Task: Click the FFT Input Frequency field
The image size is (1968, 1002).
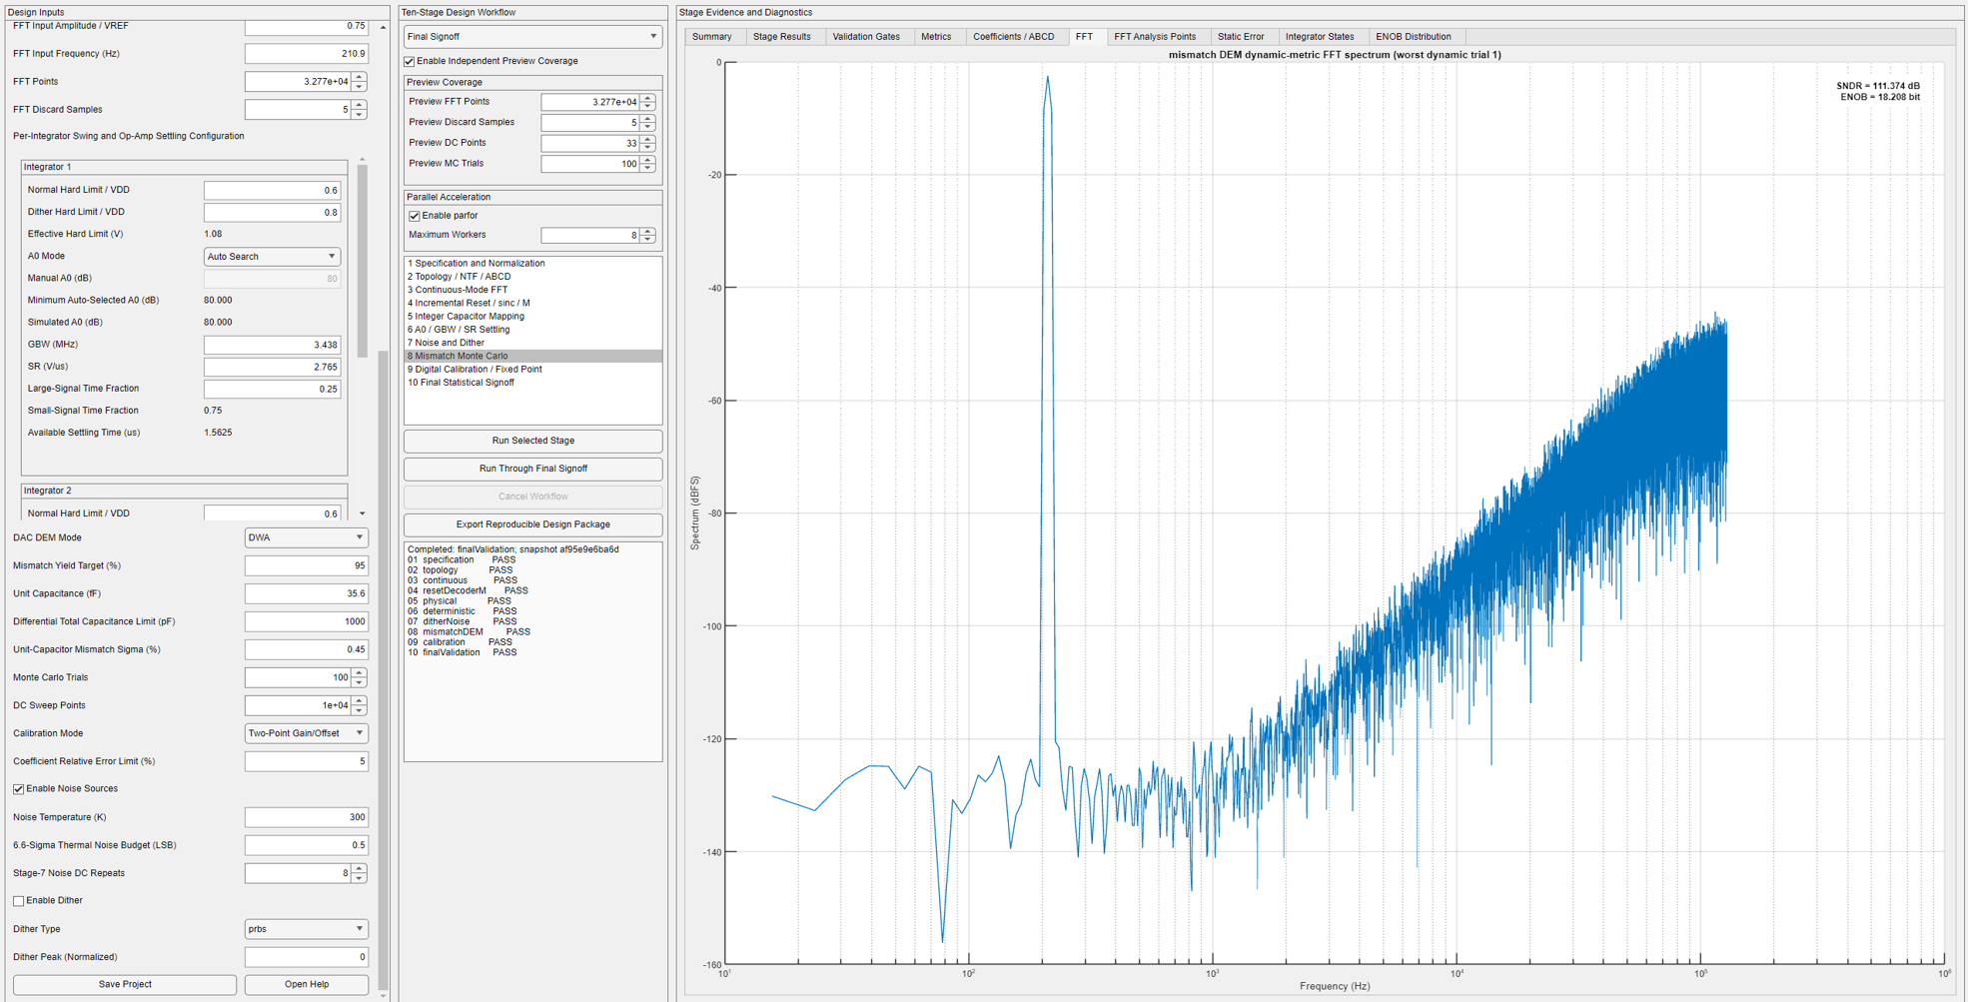Action: click(x=306, y=54)
